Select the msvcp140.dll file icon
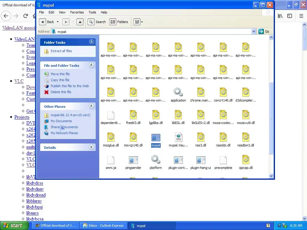Viewport: 307px width, 230px height. (x=133, y=137)
